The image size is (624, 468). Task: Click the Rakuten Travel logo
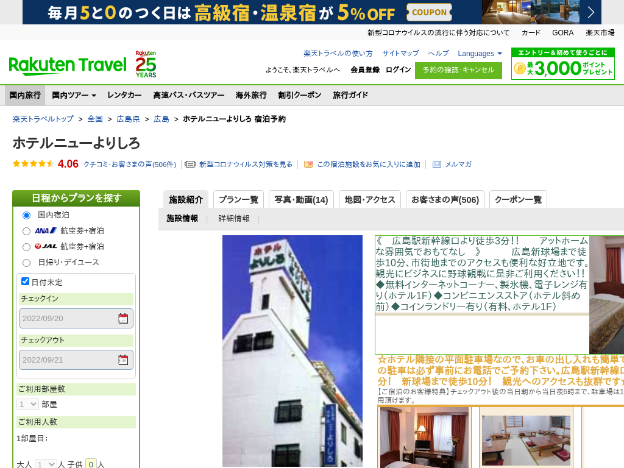67,66
